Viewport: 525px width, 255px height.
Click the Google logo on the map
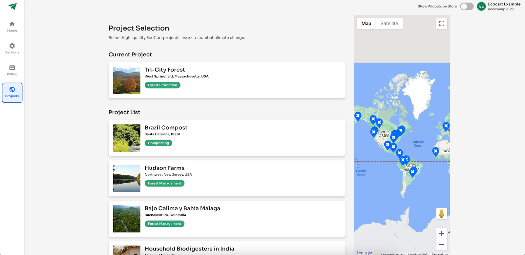click(x=365, y=252)
